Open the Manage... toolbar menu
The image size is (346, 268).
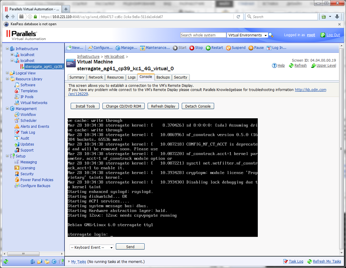[126, 48]
